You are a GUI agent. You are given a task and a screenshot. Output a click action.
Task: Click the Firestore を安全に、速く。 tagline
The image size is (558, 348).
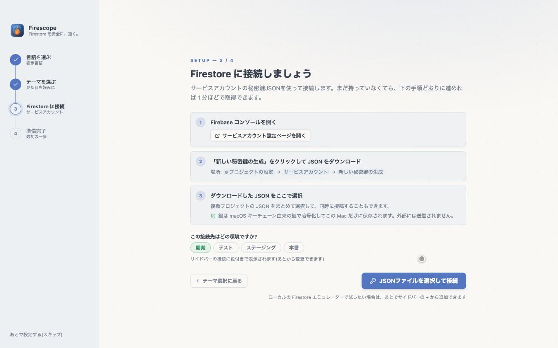[54, 34]
